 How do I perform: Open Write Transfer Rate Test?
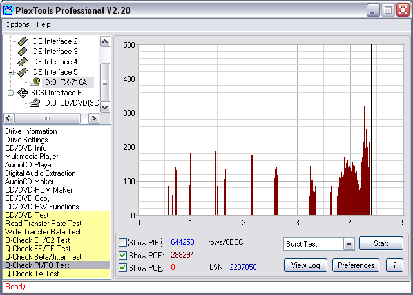57,232
